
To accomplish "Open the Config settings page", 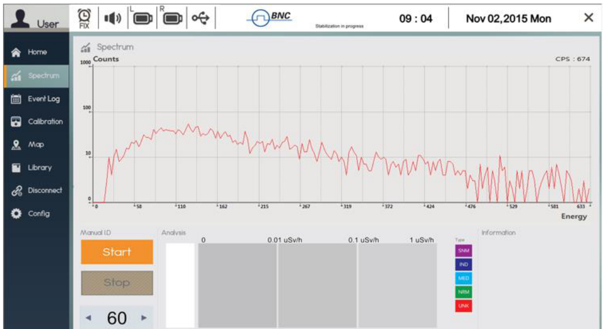I will (x=37, y=213).
